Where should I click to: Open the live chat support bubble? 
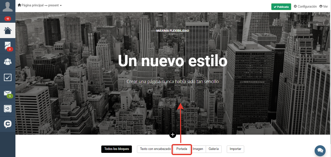point(320,150)
